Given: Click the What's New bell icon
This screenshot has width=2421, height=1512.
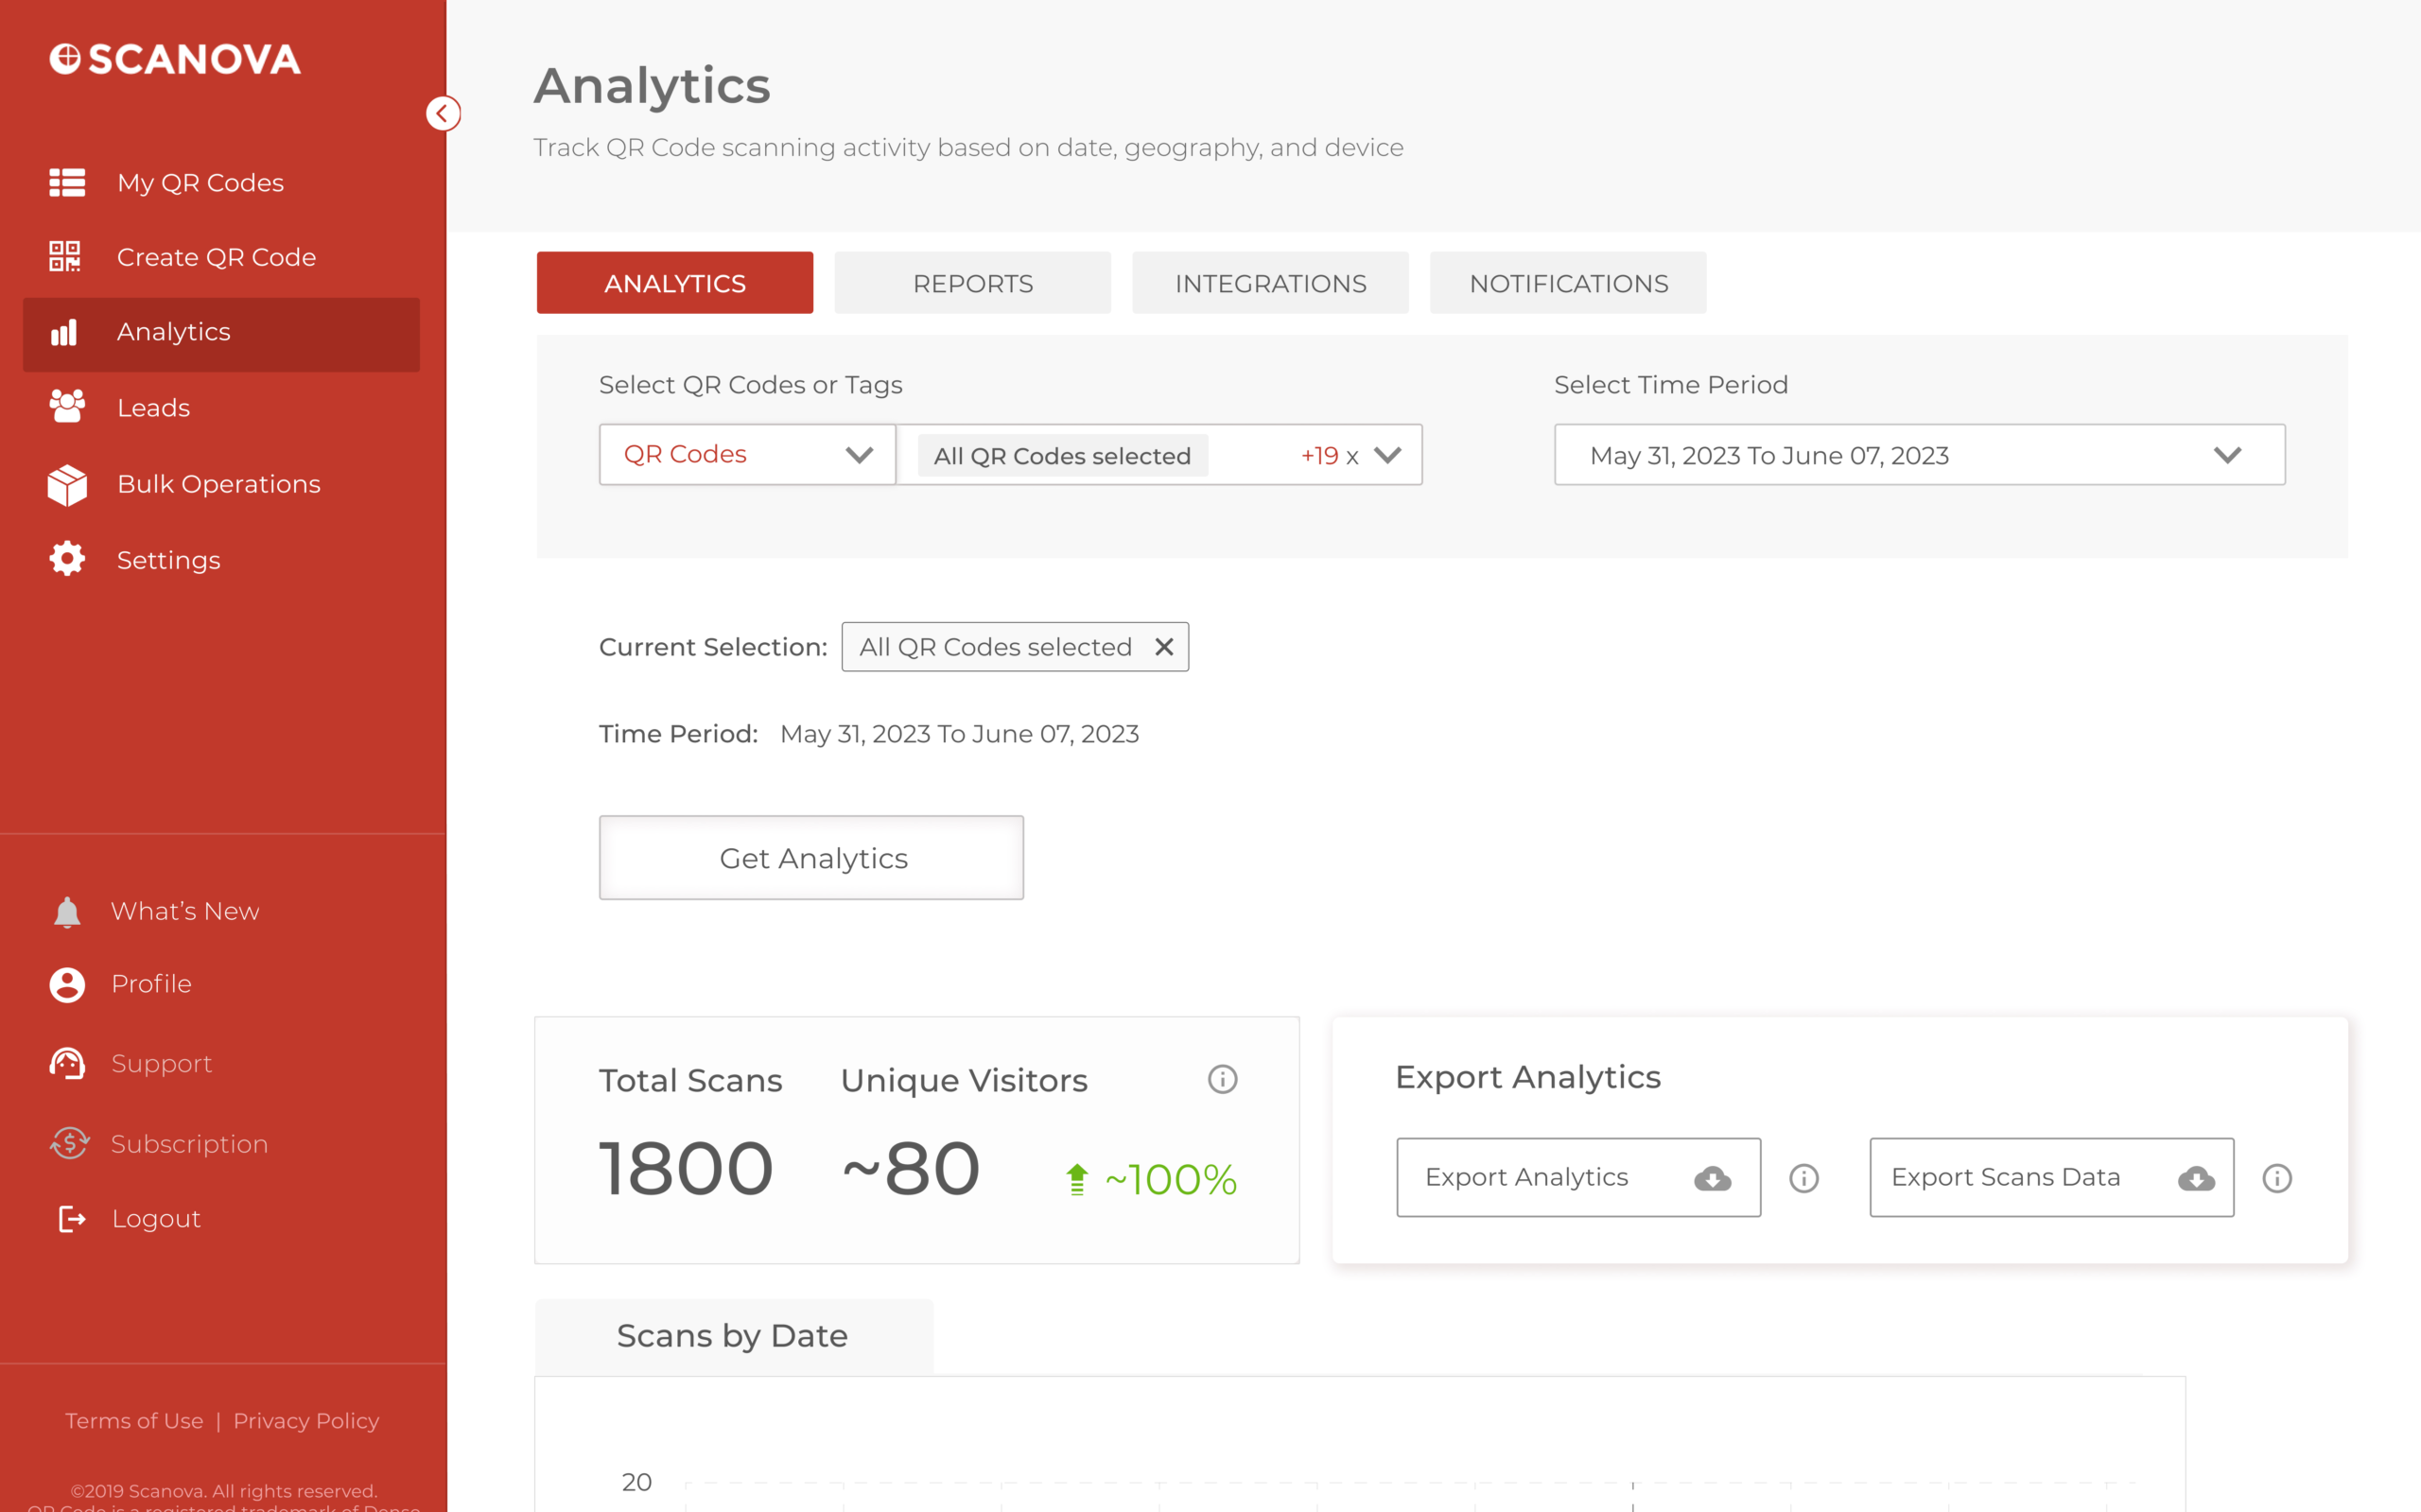Looking at the screenshot, I should [68, 911].
